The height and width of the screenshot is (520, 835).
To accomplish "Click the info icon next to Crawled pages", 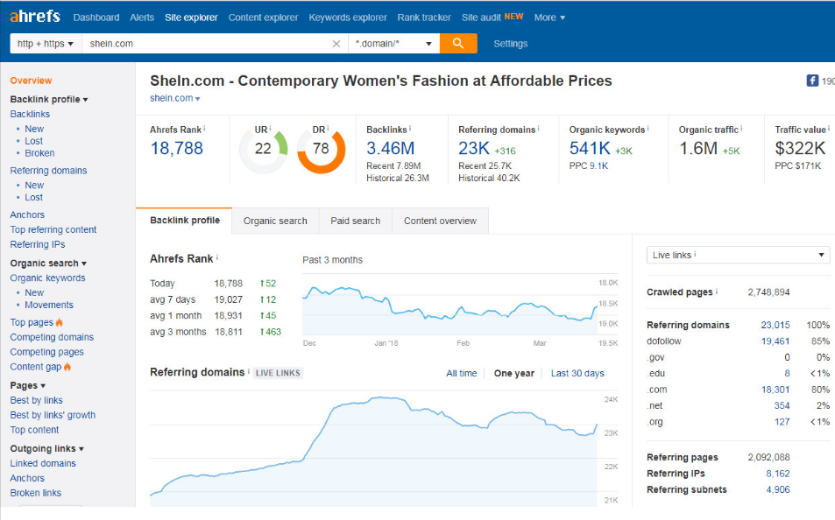I will point(716,292).
